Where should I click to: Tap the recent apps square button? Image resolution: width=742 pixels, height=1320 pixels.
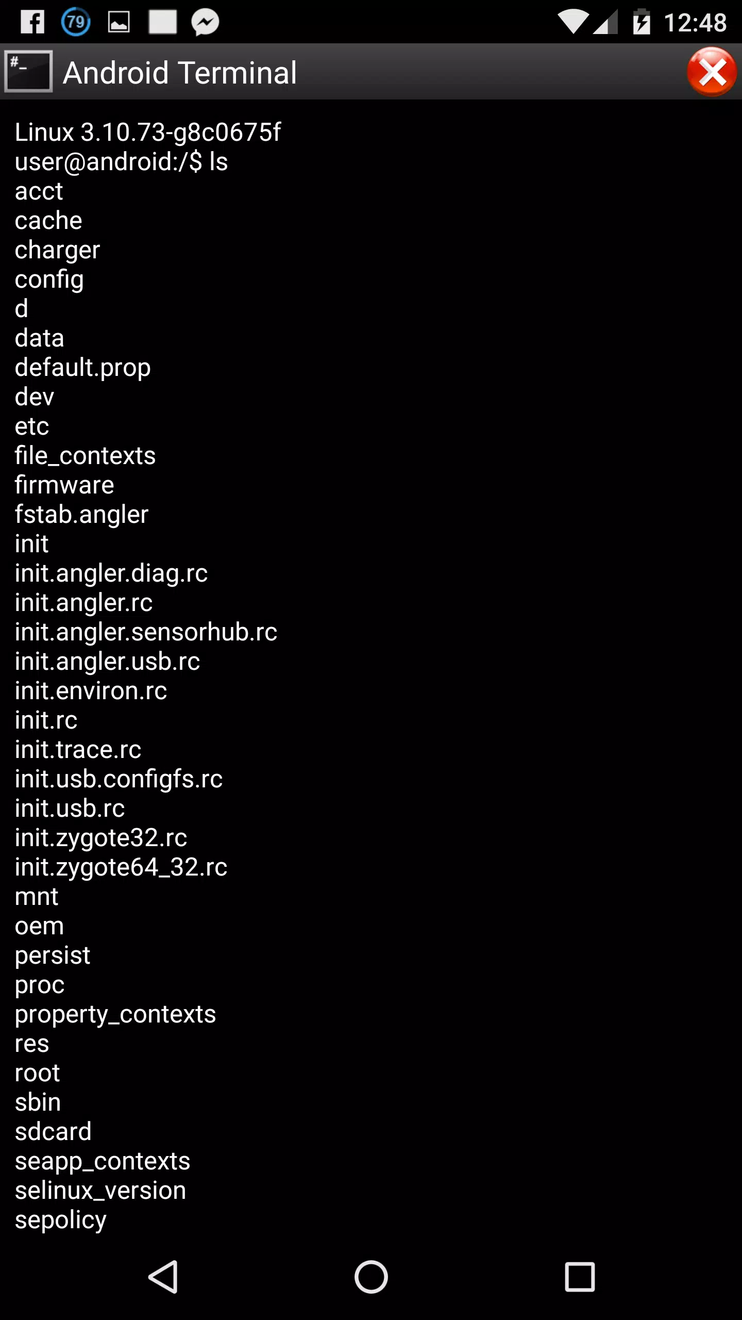click(x=580, y=1277)
